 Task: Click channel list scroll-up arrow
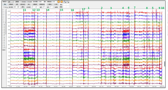click(x=5, y=10)
